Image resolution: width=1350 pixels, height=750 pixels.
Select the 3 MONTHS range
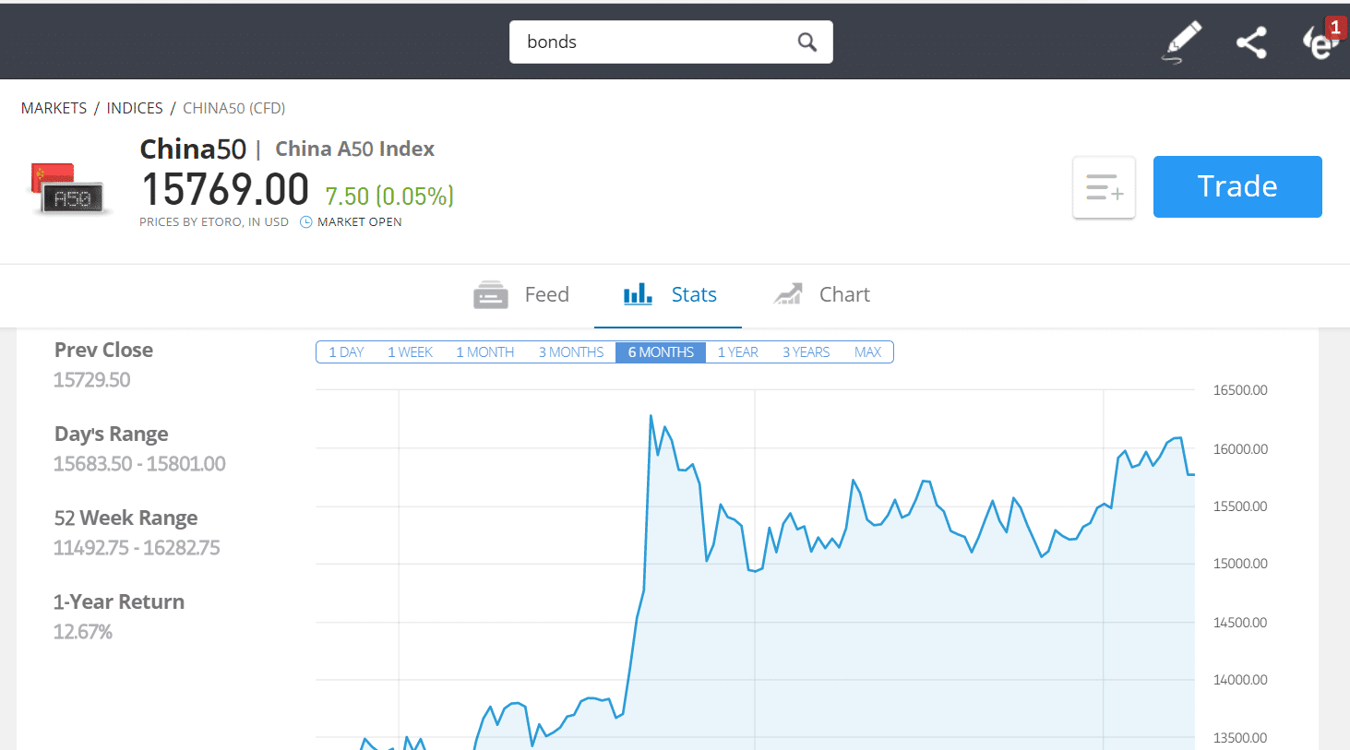[x=571, y=352]
